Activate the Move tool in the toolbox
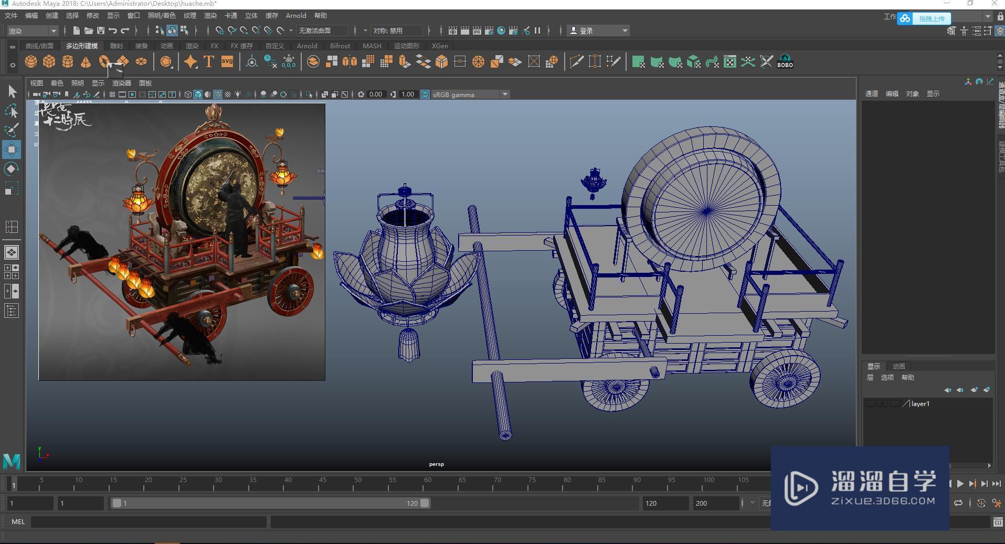 click(11, 150)
